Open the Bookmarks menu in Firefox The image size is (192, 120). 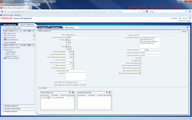[25, 4]
